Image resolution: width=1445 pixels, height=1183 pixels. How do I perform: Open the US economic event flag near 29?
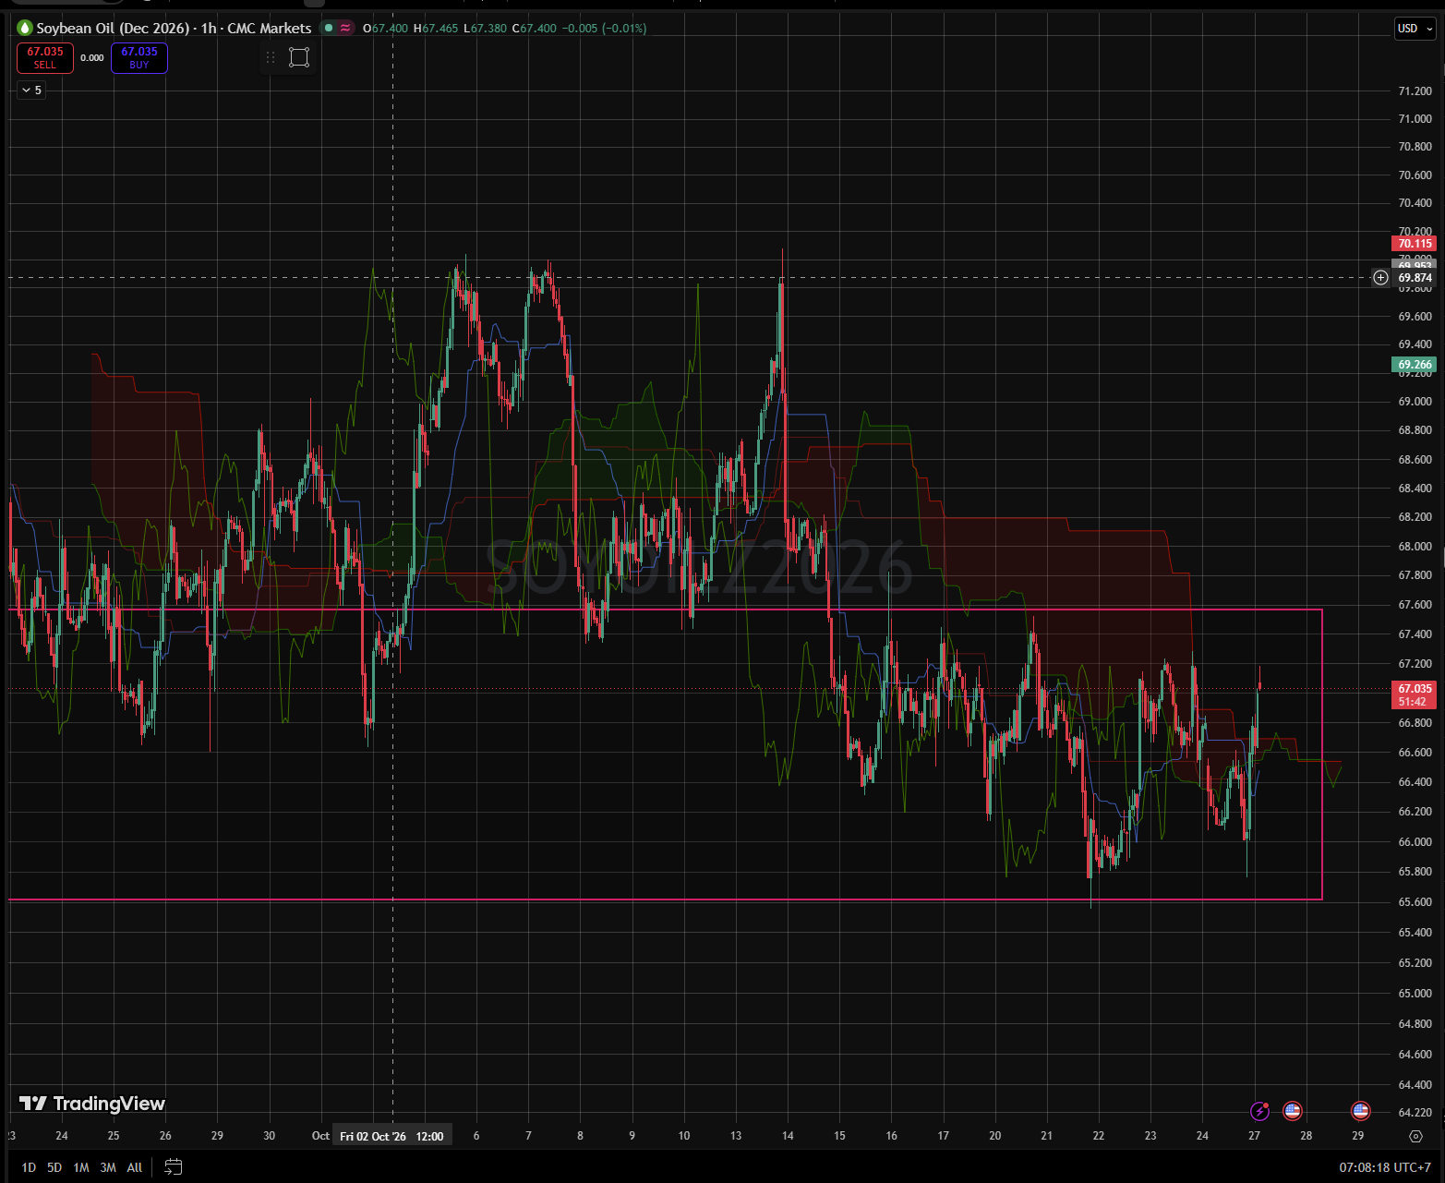(1360, 1111)
